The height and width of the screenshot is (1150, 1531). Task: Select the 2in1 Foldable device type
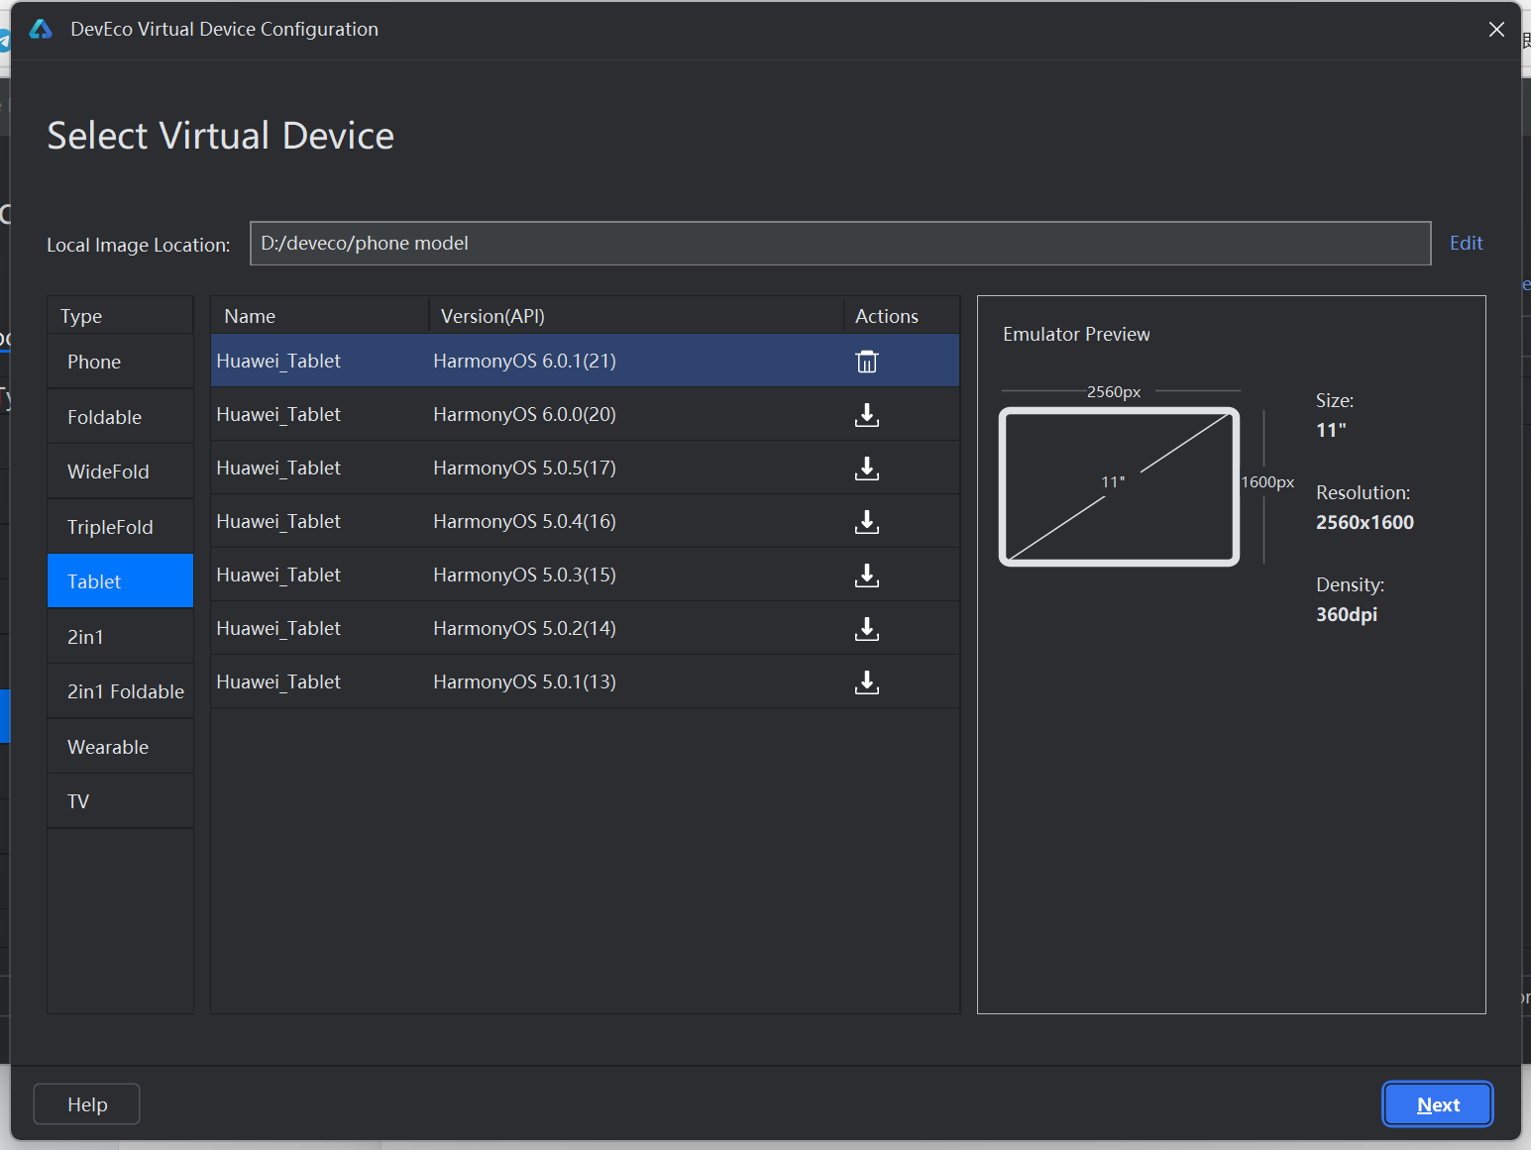point(120,691)
